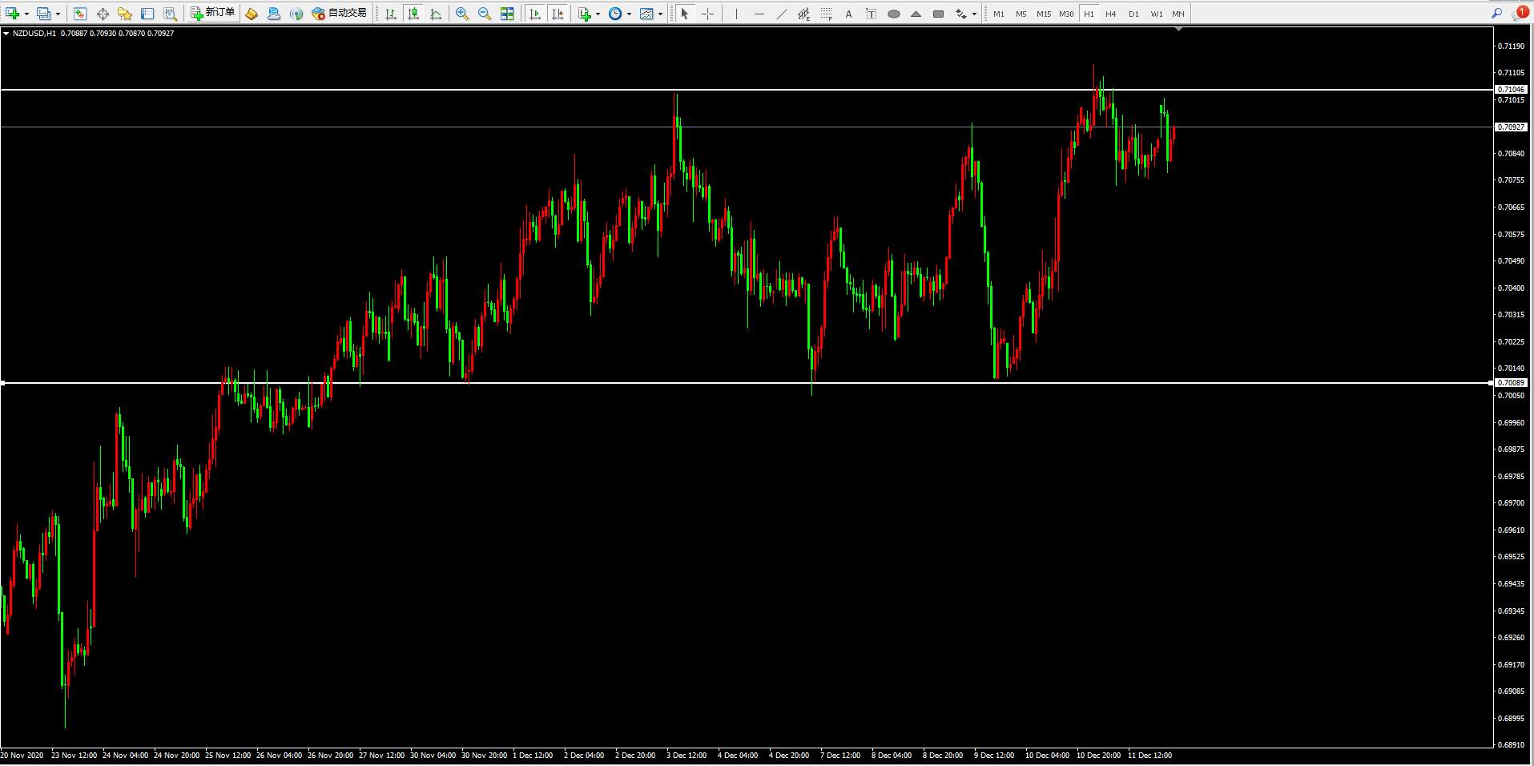Toggle the 自动交易 AutoTrading button
This screenshot has width=1534, height=766.
pyautogui.click(x=339, y=14)
